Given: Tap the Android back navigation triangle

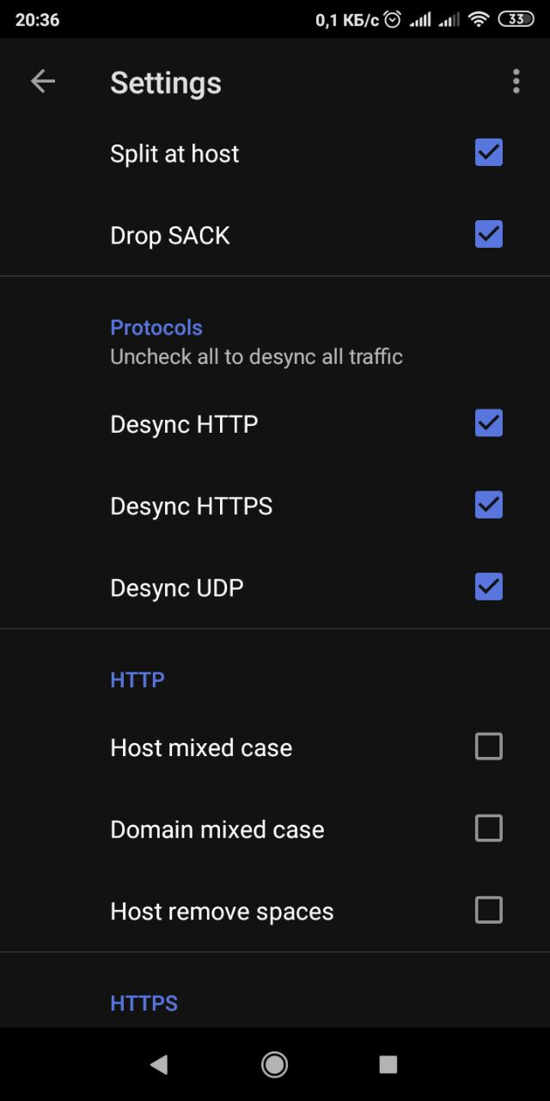Looking at the screenshot, I should [158, 1065].
